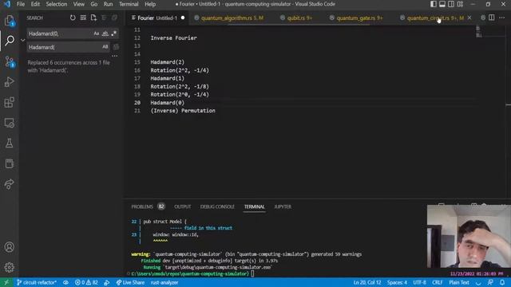Collapse the replace field chevron

click(22, 41)
